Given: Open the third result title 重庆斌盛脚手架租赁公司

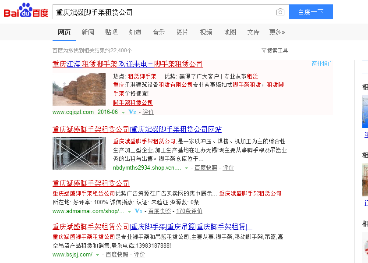Looking at the screenshot, I should [91, 183].
